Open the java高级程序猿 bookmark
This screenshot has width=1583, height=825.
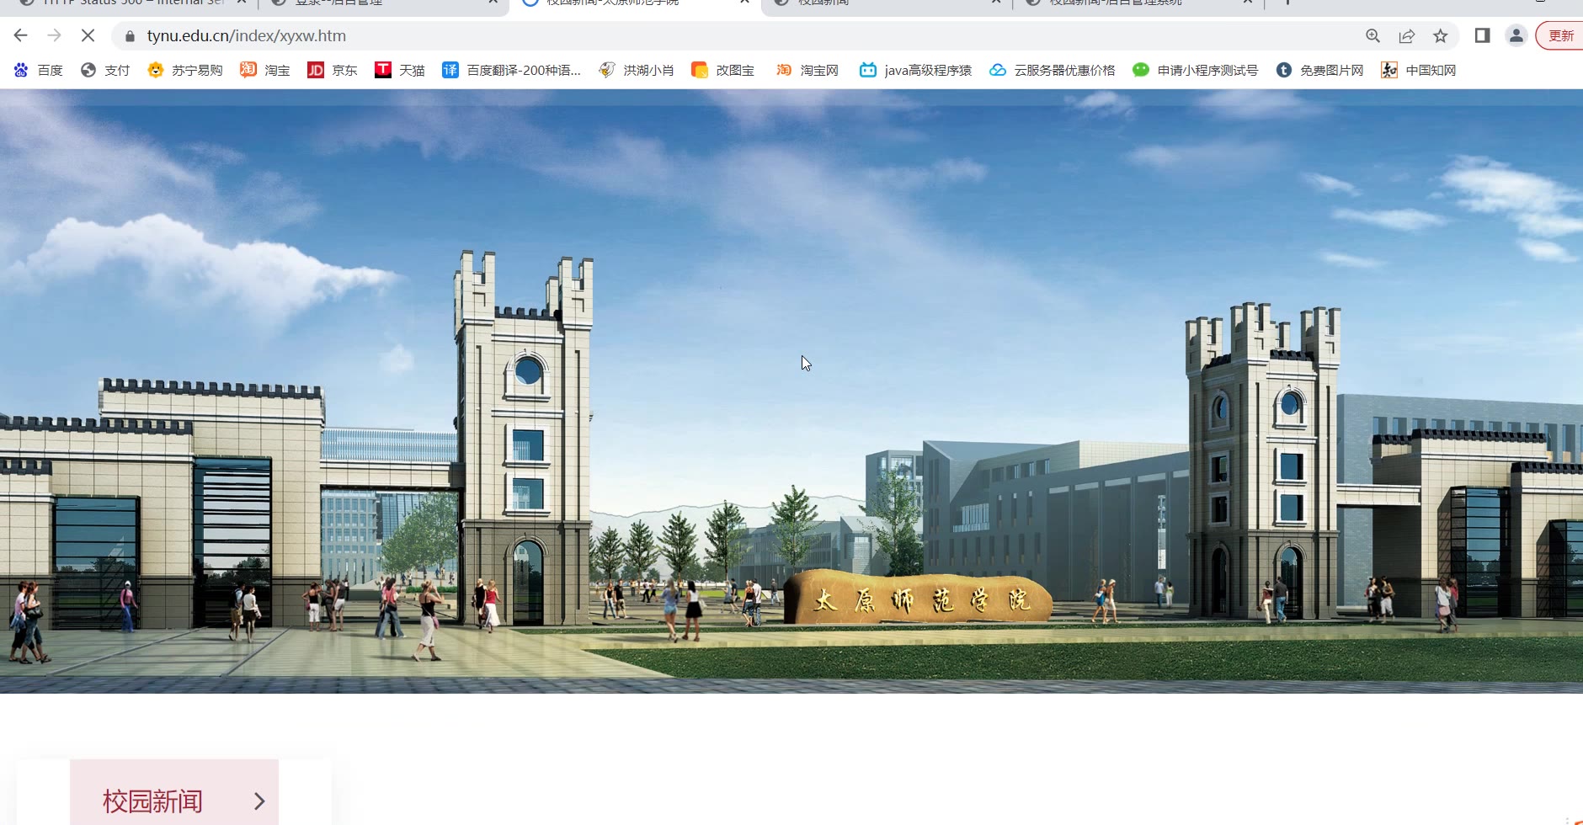(915, 70)
